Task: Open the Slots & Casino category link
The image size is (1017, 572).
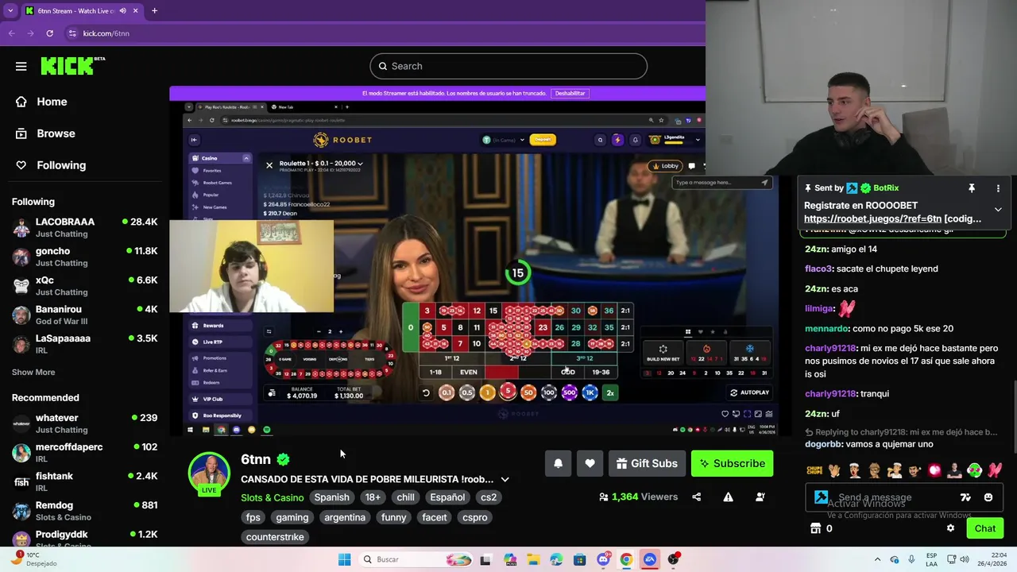Action: pyautogui.click(x=272, y=497)
